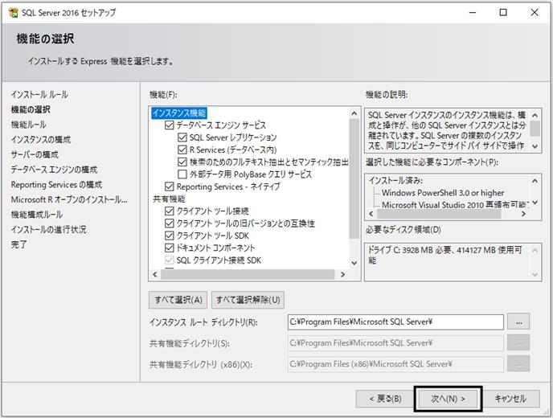Click 次へ(N) > button
553x418 pixels.
point(448,399)
